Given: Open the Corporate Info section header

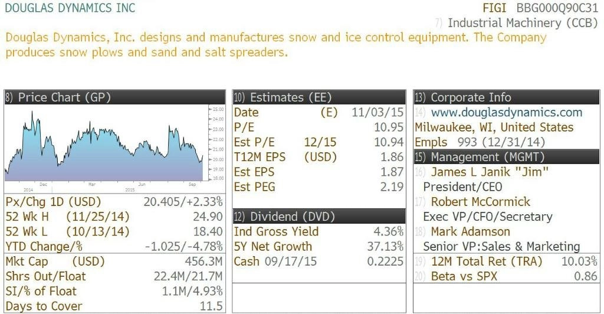Looking at the screenshot, I should (x=507, y=97).
